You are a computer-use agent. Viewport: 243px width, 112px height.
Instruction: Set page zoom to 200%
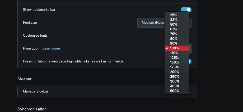tap(175, 72)
